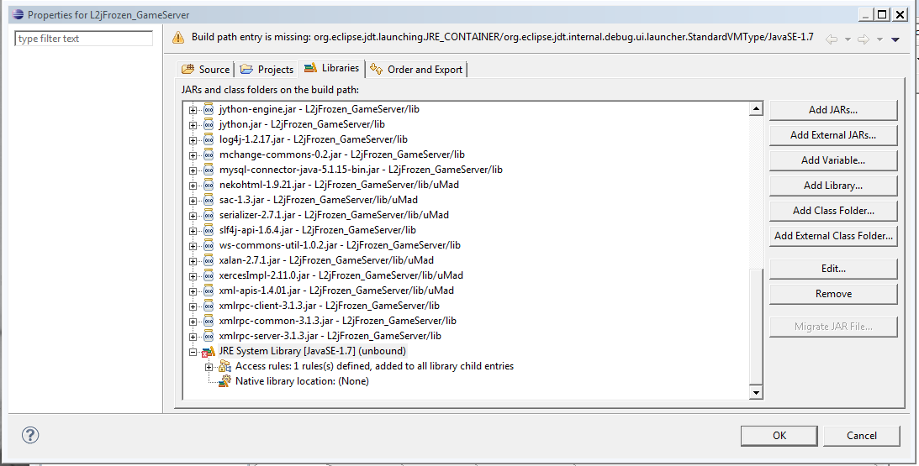Select the nekohtml-1.9.21.jar row text
The height and width of the screenshot is (466, 919).
click(339, 185)
